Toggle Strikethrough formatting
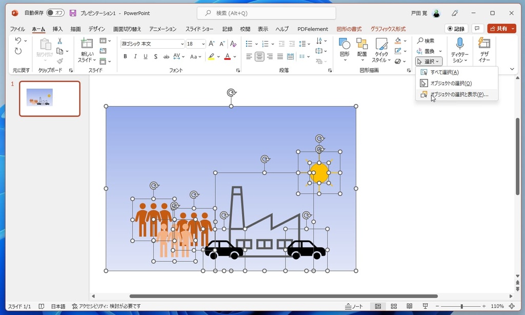 click(x=166, y=56)
